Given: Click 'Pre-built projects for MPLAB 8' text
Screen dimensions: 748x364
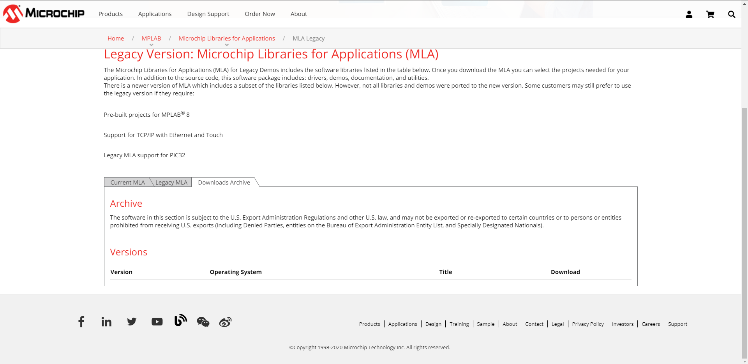Looking at the screenshot, I should (x=146, y=114).
